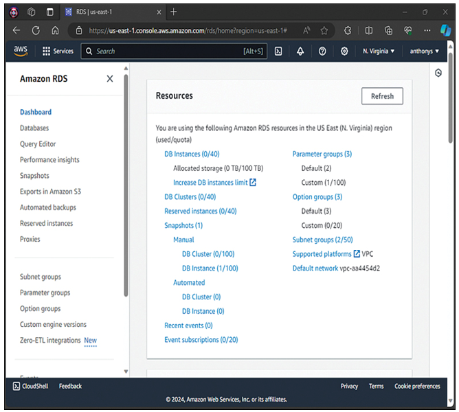Open a new browser tab

[174, 12]
